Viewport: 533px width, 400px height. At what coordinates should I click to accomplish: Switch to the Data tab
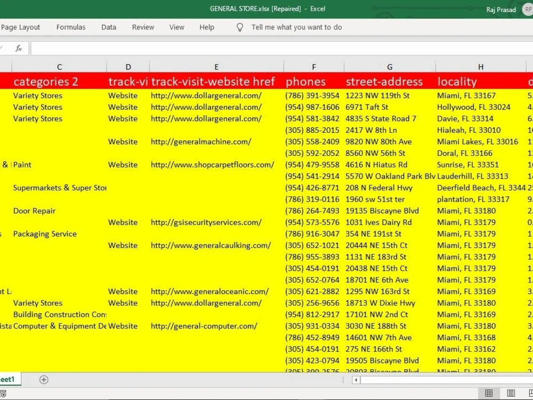(x=108, y=27)
